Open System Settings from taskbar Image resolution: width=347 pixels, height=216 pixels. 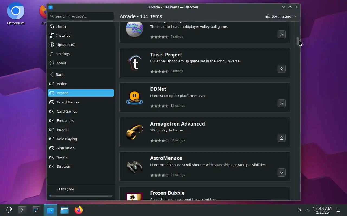(x=36, y=210)
